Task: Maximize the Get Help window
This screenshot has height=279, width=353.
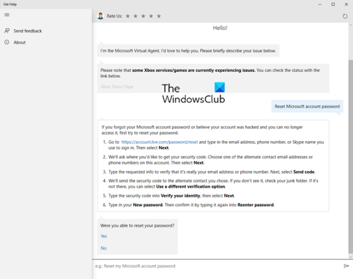Action: [333, 4]
